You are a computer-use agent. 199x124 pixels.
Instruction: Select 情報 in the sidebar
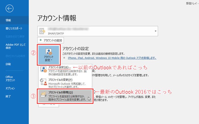(x=14, y=20)
